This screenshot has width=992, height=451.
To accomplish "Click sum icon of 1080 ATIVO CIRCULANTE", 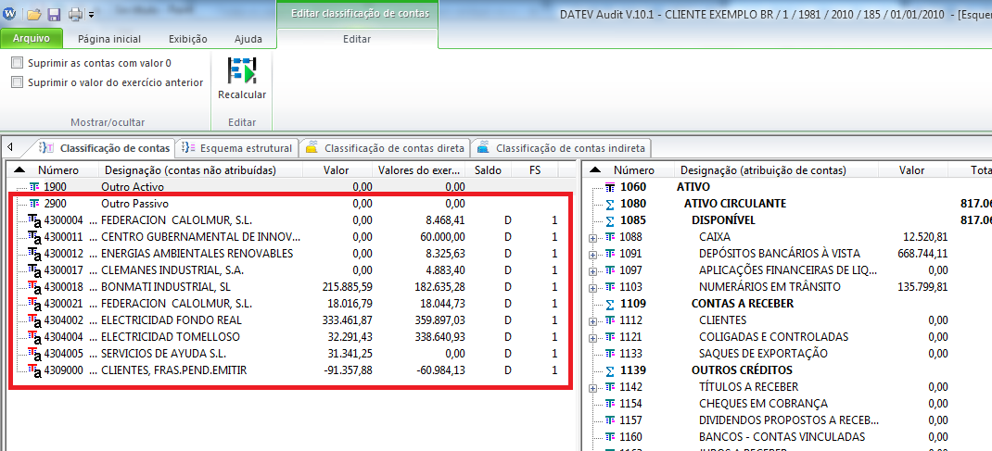I will (611, 204).
